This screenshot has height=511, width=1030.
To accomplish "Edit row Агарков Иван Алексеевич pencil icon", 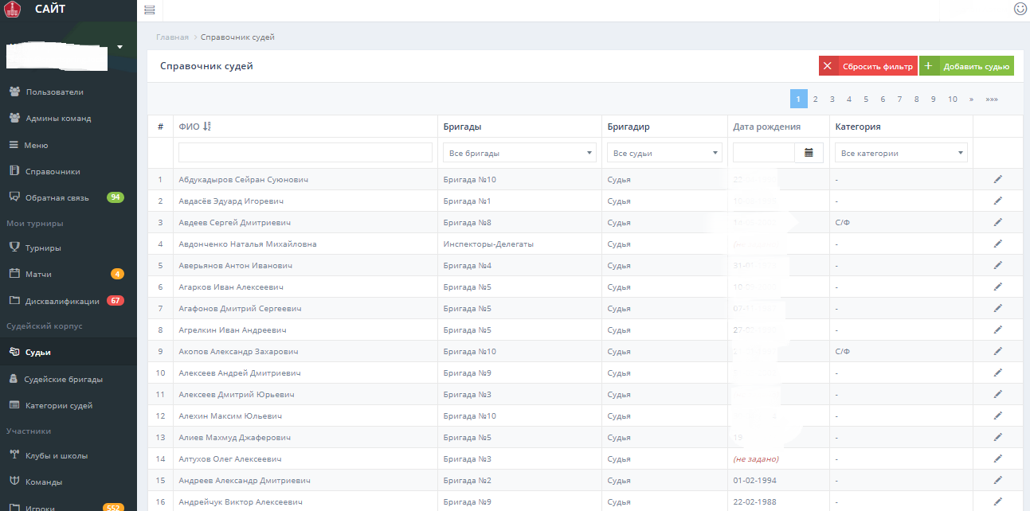I will 998,287.
